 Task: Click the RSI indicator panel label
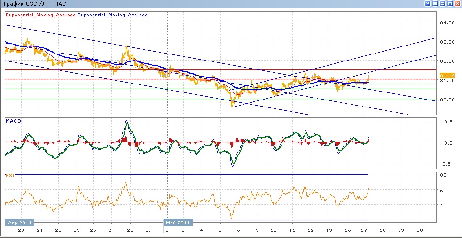(x=9, y=176)
